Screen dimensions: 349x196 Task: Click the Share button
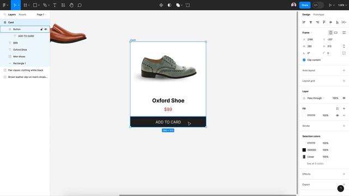(x=305, y=5)
